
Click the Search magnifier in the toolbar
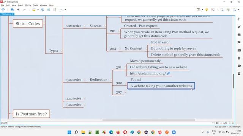pyautogui.click(x=222, y=10)
